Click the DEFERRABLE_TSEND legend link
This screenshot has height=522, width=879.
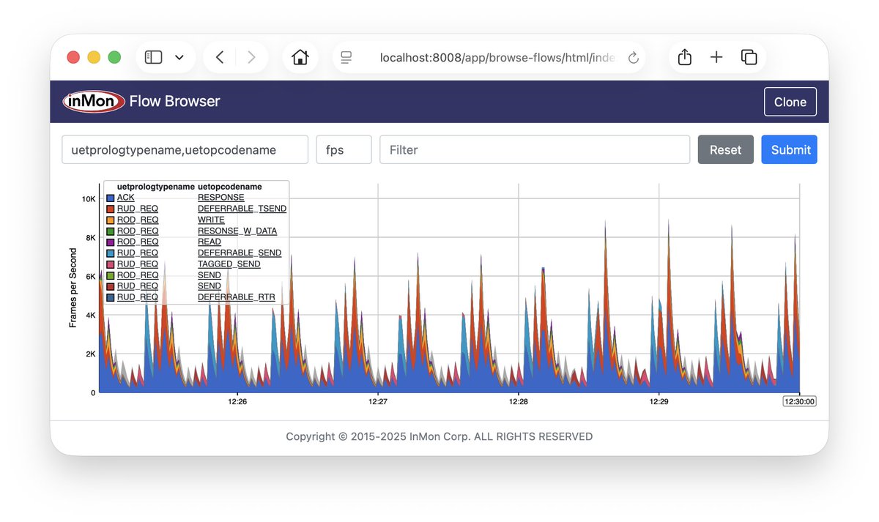(x=242, y=209)
